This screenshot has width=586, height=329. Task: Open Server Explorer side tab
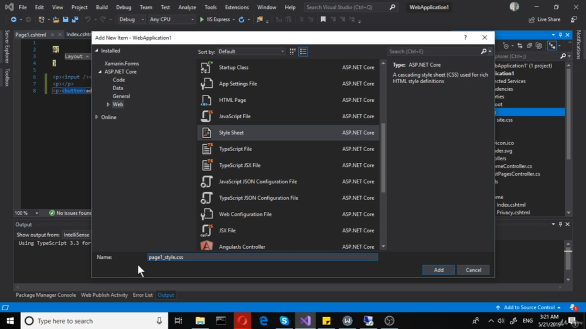pyautogui.click(x=6, y=47)
